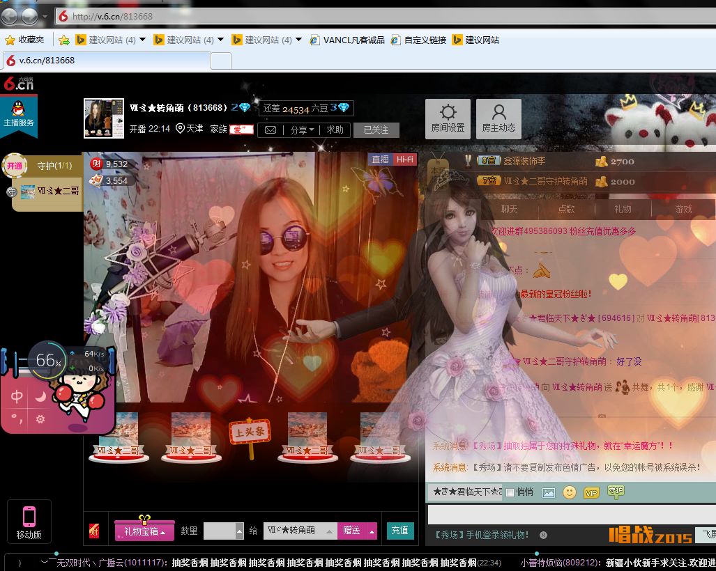Toggle the 中 Chinese input mode key
Image resolution: width=716 pixels, height=571 pixels.
point(17,396)
